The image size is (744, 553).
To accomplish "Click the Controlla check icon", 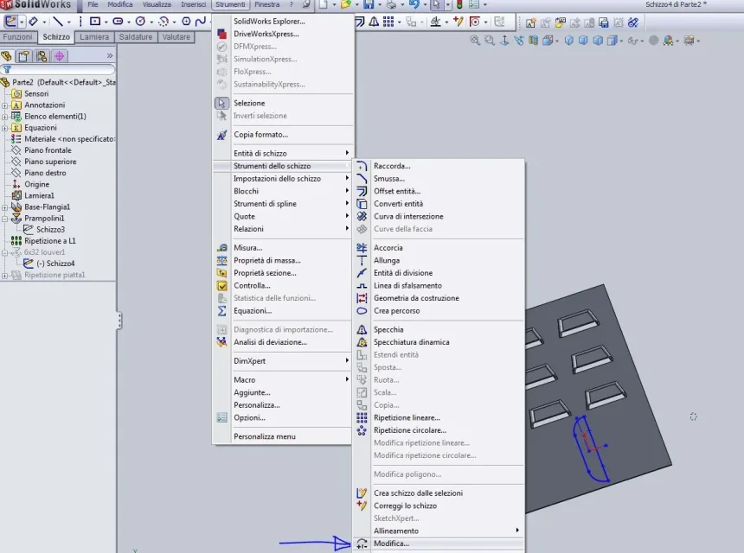I will 221,286.
